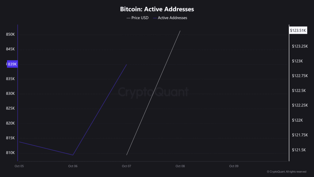Click the purple Active Addresses legend line marker

coord(155,18)
